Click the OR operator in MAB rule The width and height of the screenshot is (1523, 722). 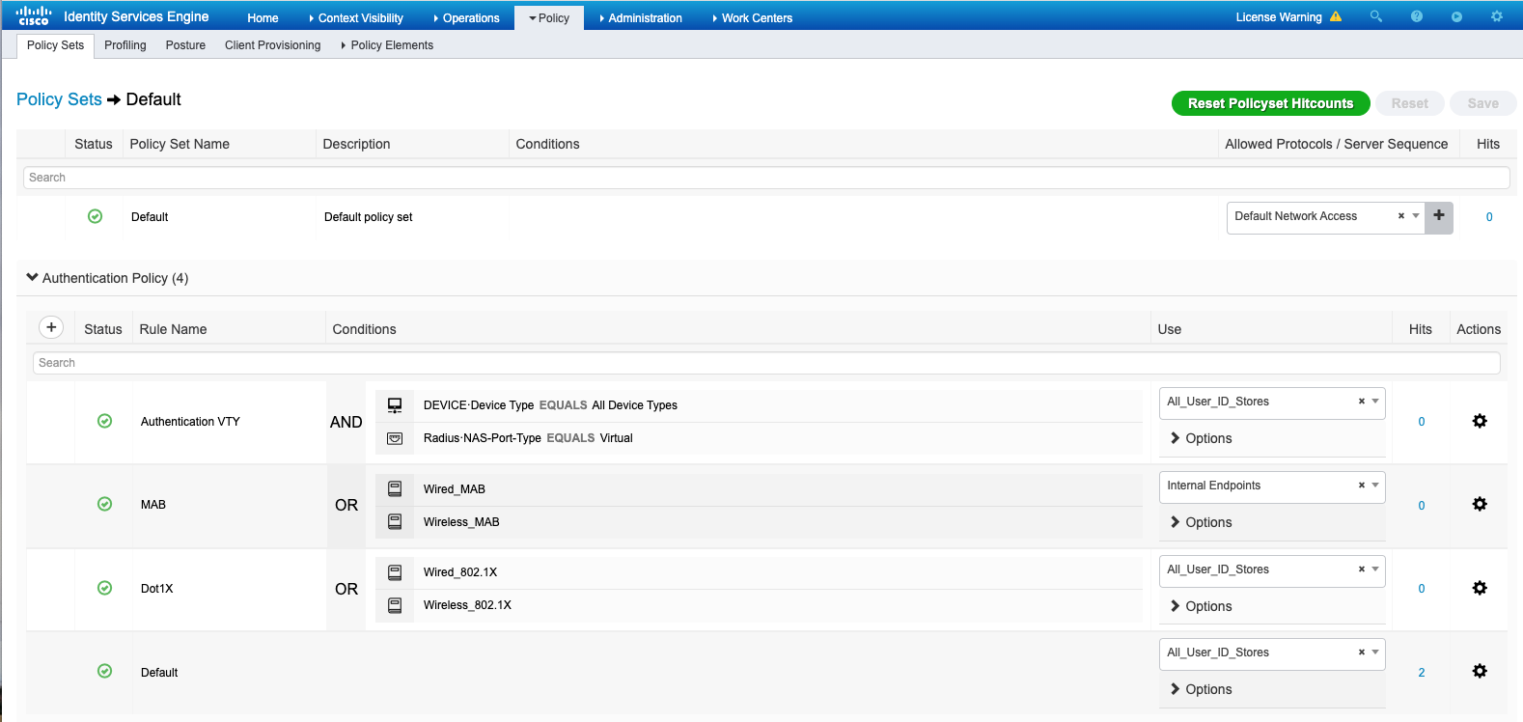tap(346, 505)
